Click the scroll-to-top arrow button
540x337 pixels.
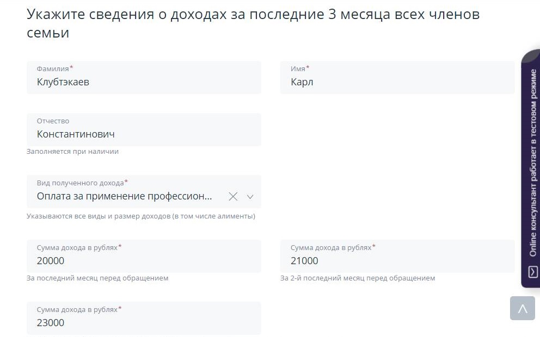pyautogui.click(x=522, y=309)
